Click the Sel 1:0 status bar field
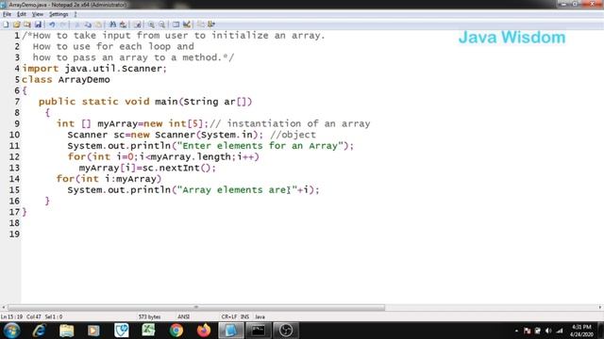 click(x=54, y=317)
